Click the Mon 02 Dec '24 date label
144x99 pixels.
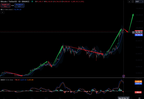123,98
